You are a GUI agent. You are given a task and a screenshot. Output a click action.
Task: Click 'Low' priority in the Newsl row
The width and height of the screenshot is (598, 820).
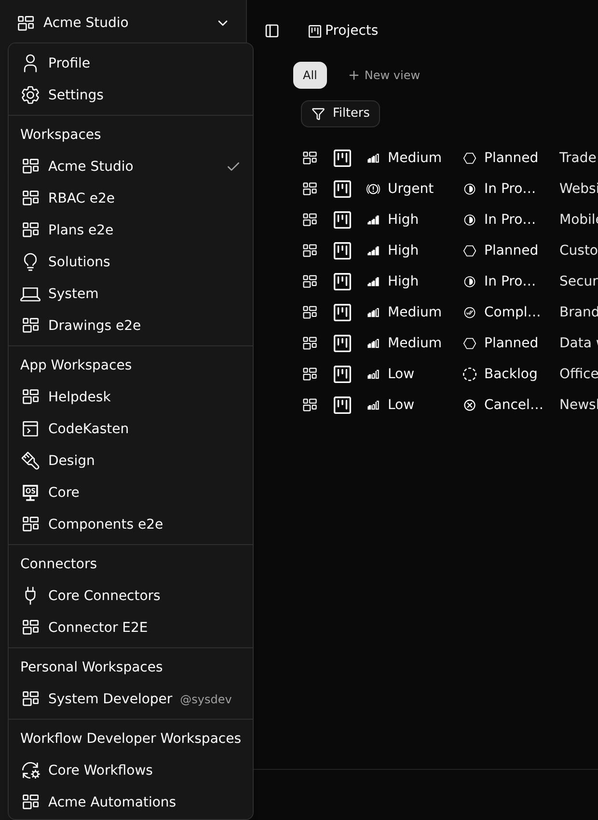(401, 405)
